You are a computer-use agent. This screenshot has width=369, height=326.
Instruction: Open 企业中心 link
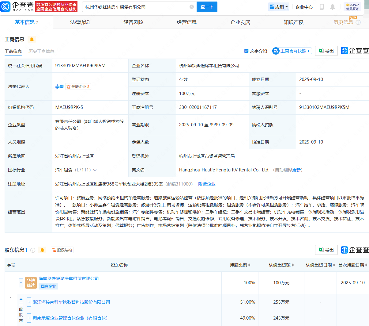pos(304,7)
